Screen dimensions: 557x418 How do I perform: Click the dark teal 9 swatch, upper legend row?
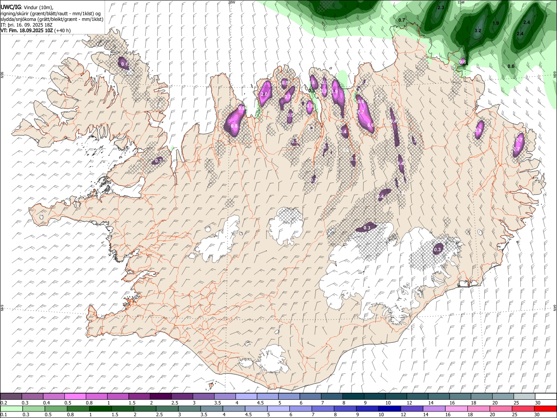pyautogui.click(x=375, y=396)
